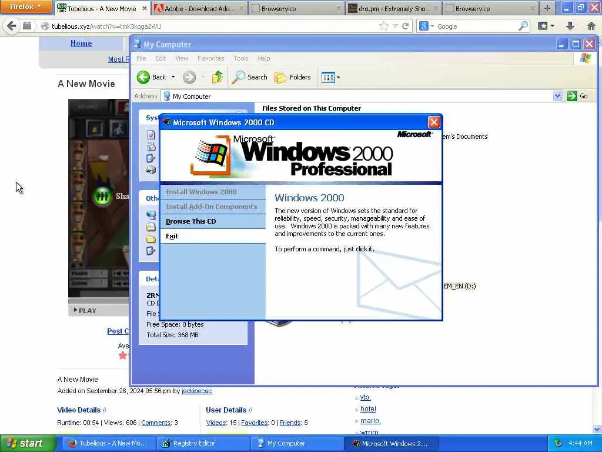Toggle Folders pane button
The height and width of the screenshot is (452, 602).
click(x=293, y=77)
